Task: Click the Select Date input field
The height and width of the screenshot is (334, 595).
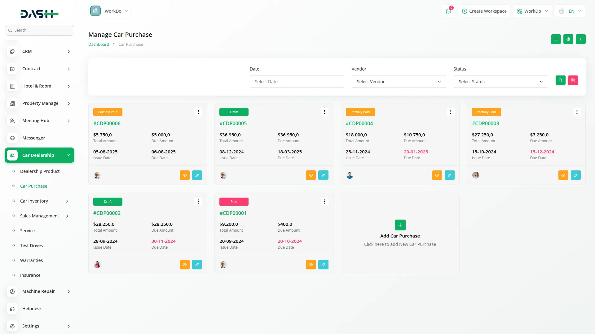Action: click(297, 82)
